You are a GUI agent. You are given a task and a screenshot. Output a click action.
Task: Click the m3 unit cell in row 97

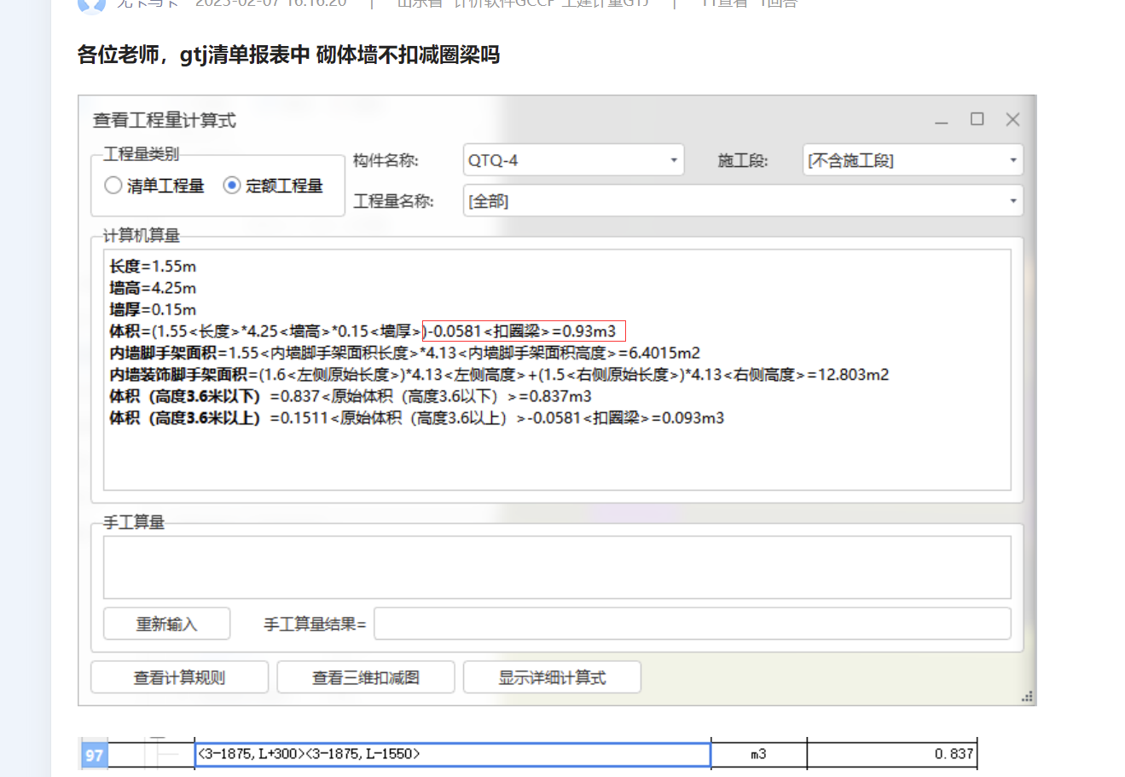[x=758, y=755]
